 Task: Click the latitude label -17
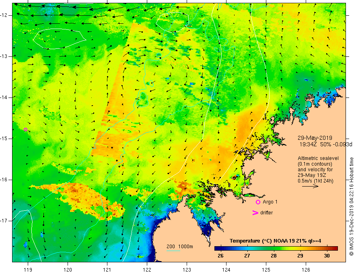pyautogui.click(x=4, y=221)
